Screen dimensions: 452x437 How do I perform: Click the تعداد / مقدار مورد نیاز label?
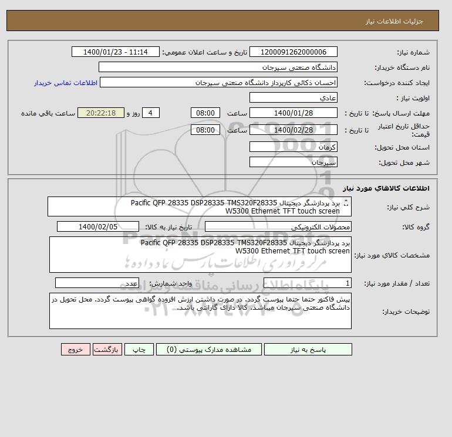397,284
